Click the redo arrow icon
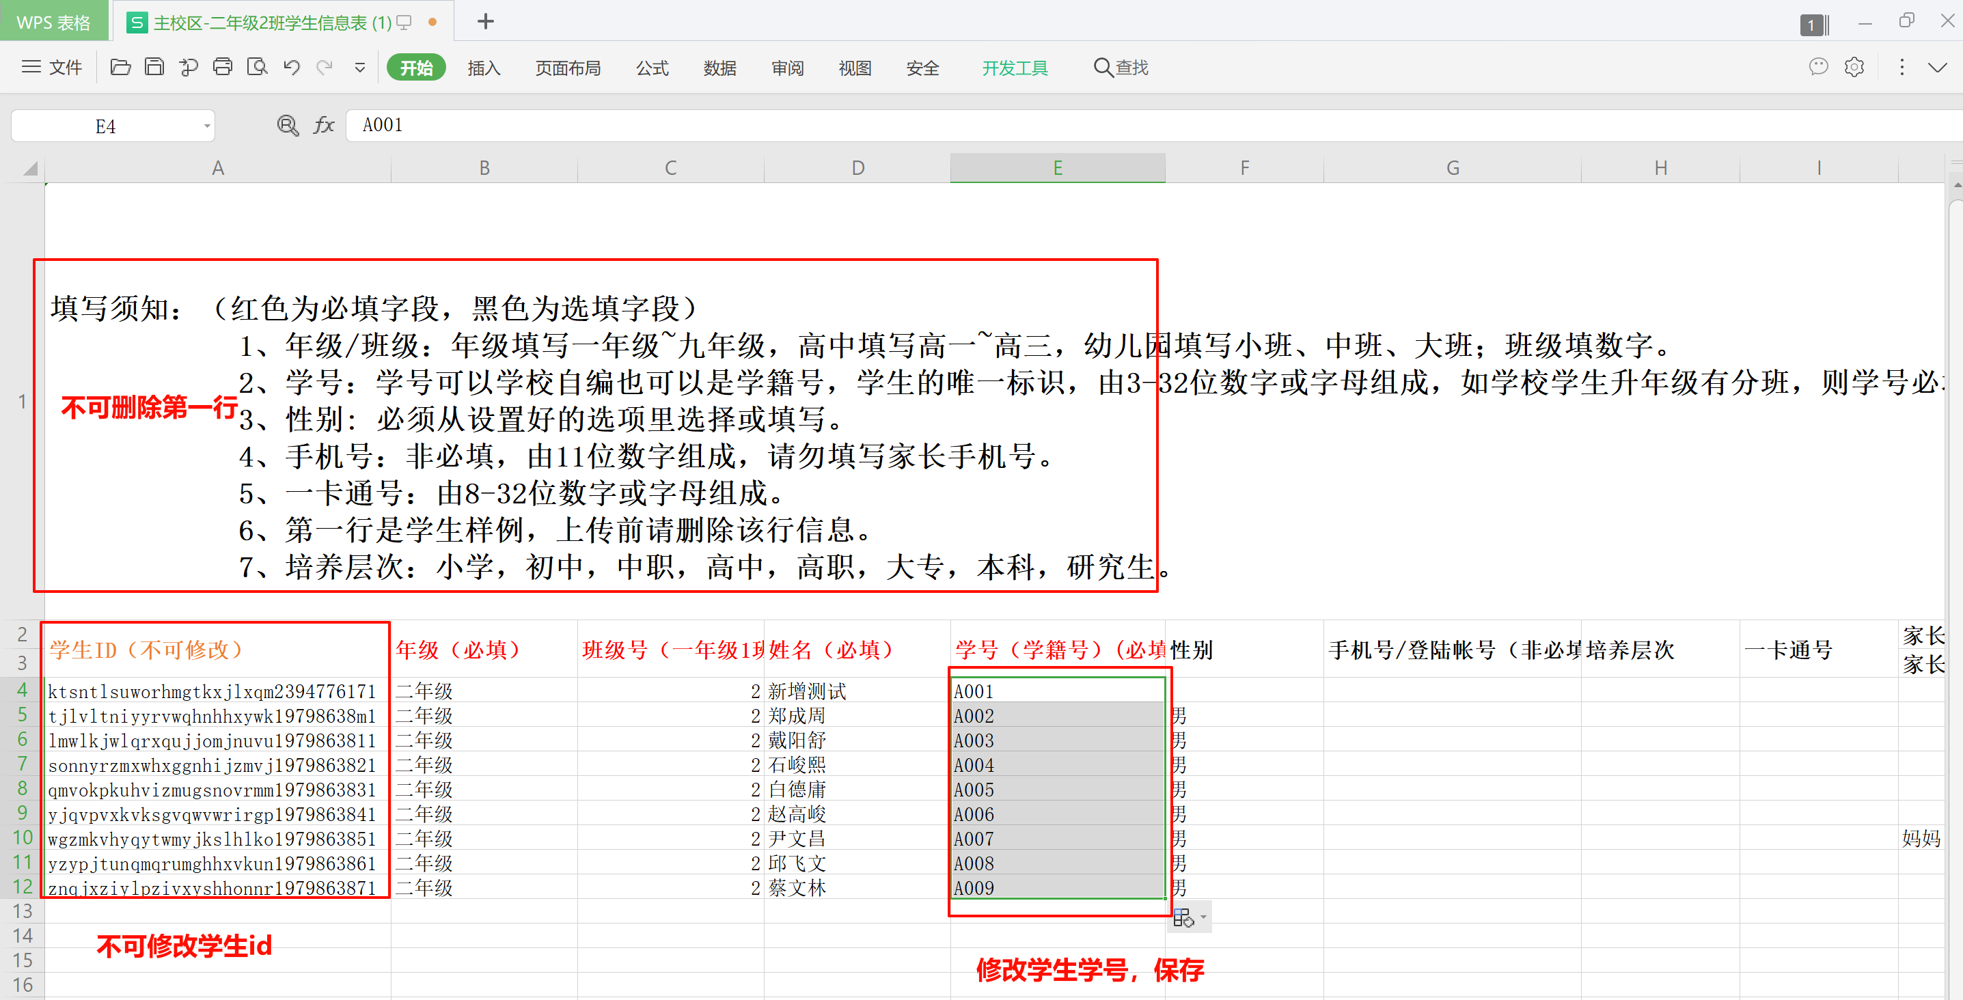Screen dimensions: 1963x1000 pyautogui.click(x=325, y=67)
